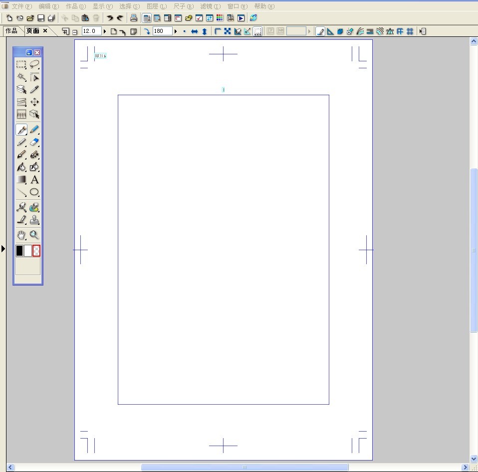
Task: Select the vector point edit tool
Action: point(21,207)
